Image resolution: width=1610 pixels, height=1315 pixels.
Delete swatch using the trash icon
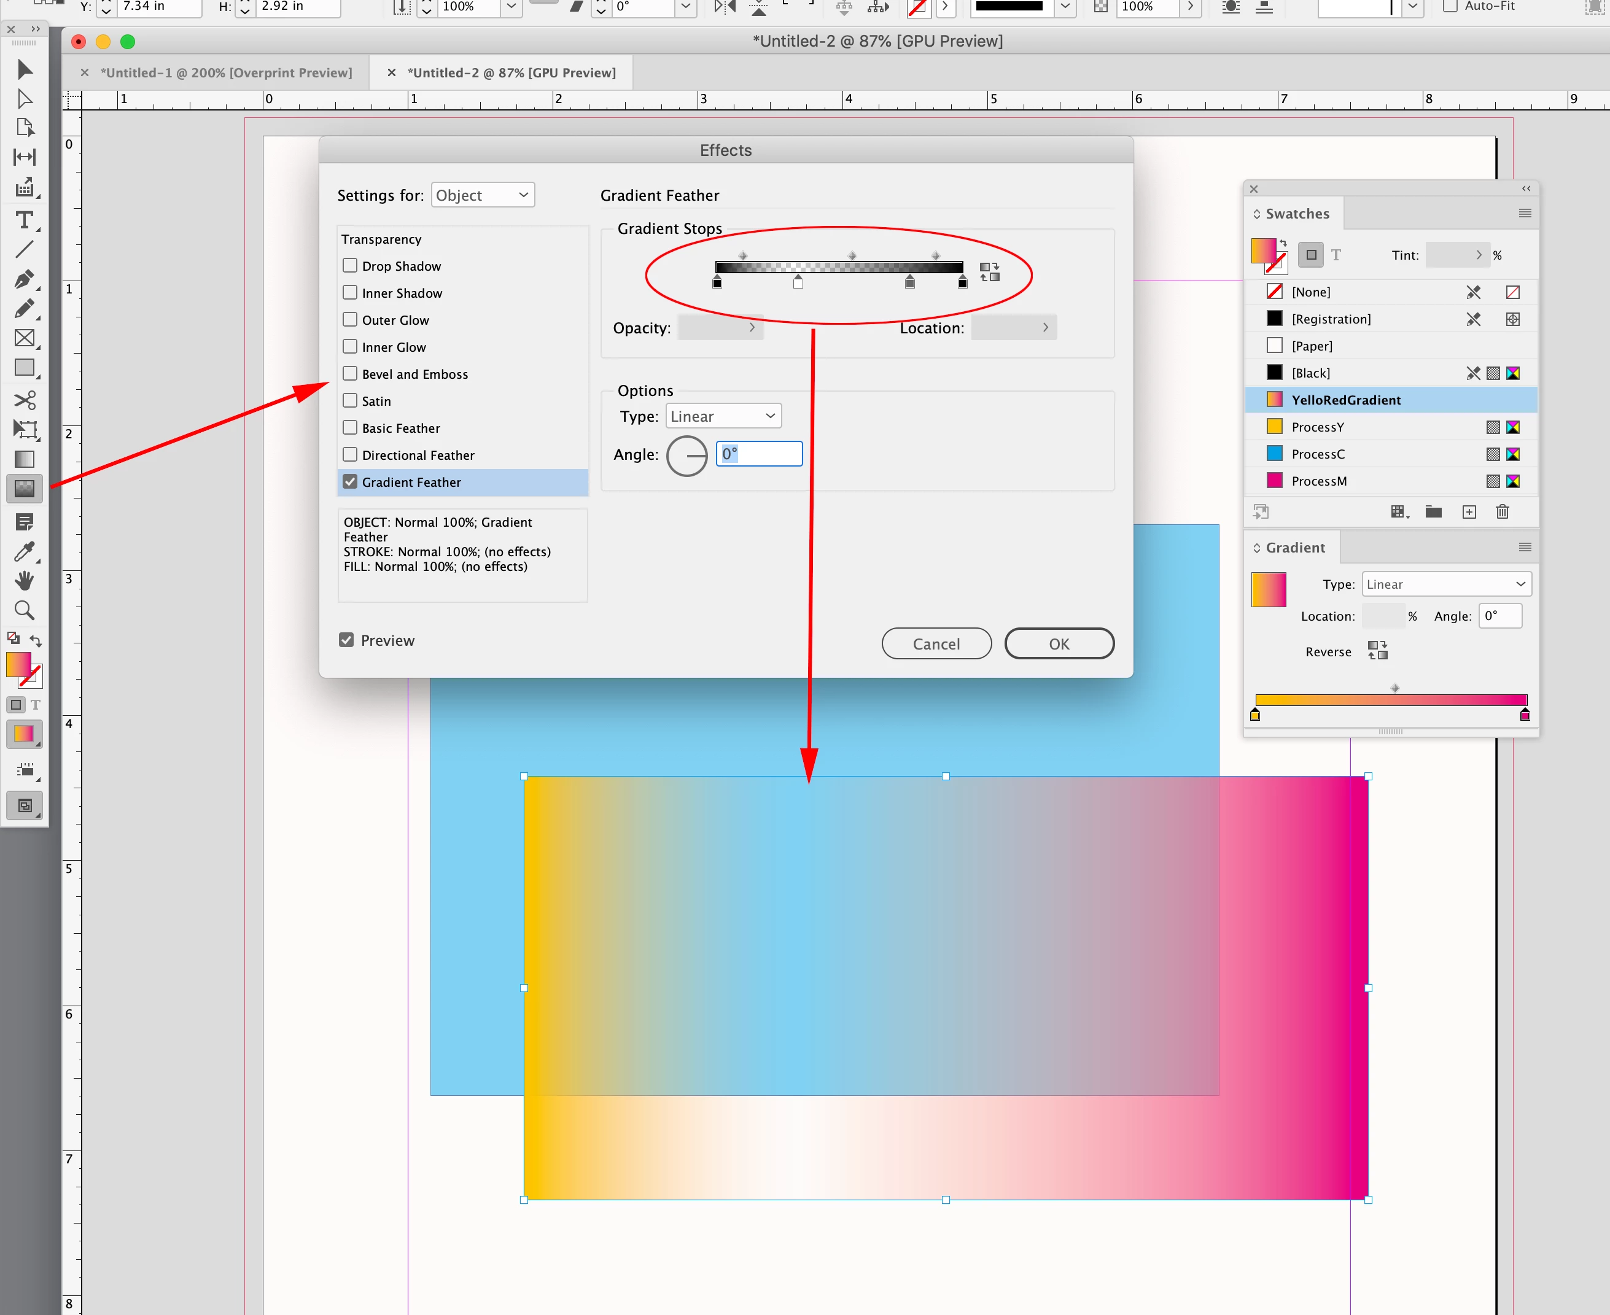1503,512
